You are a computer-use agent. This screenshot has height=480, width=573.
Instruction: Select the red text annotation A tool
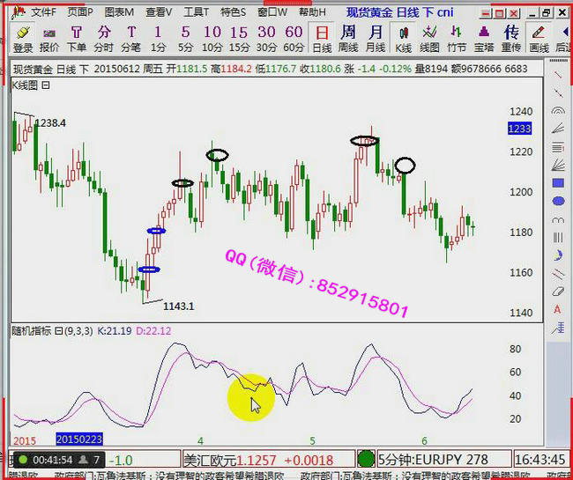click(x=557, y=309)
